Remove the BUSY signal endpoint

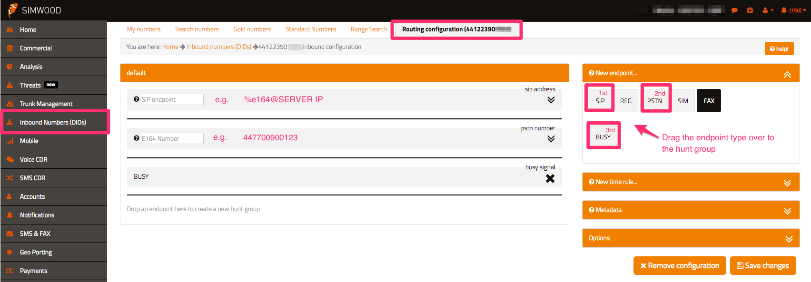tap(550, 178)
